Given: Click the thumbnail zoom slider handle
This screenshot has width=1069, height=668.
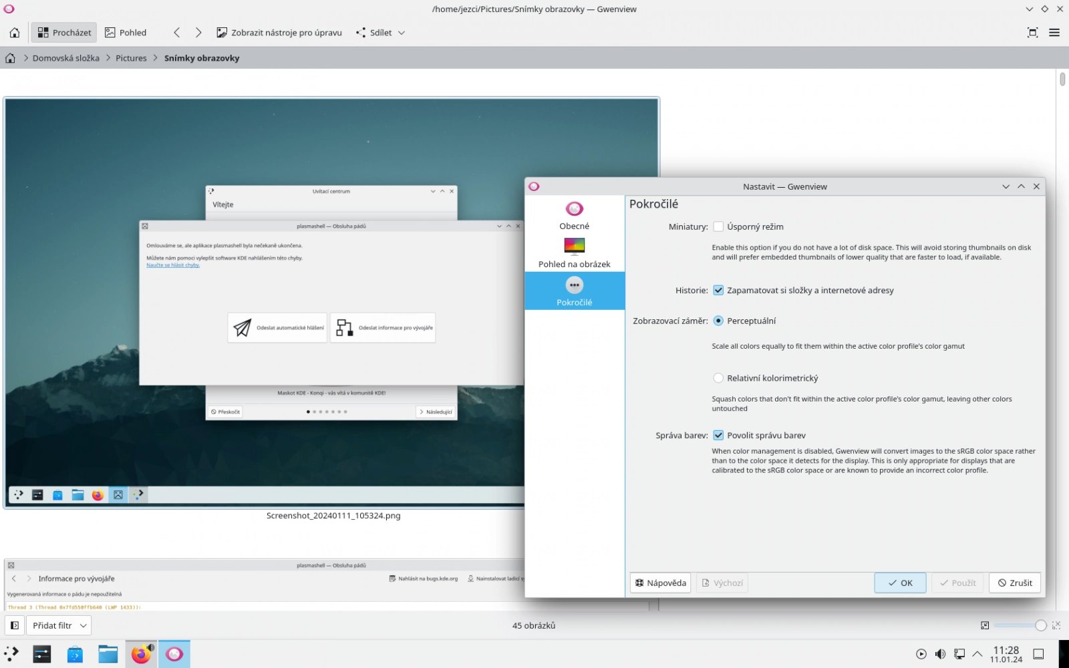Looking at the screenshot, I should click(1040, 626).
